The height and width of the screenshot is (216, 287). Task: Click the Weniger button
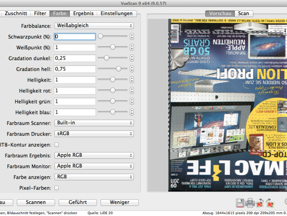click(x=120, y=202)
